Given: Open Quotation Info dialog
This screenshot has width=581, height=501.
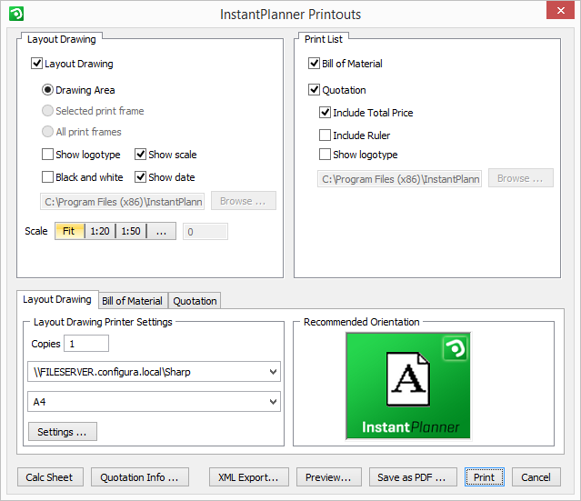Looking at the screenshot, I should 140,477.
